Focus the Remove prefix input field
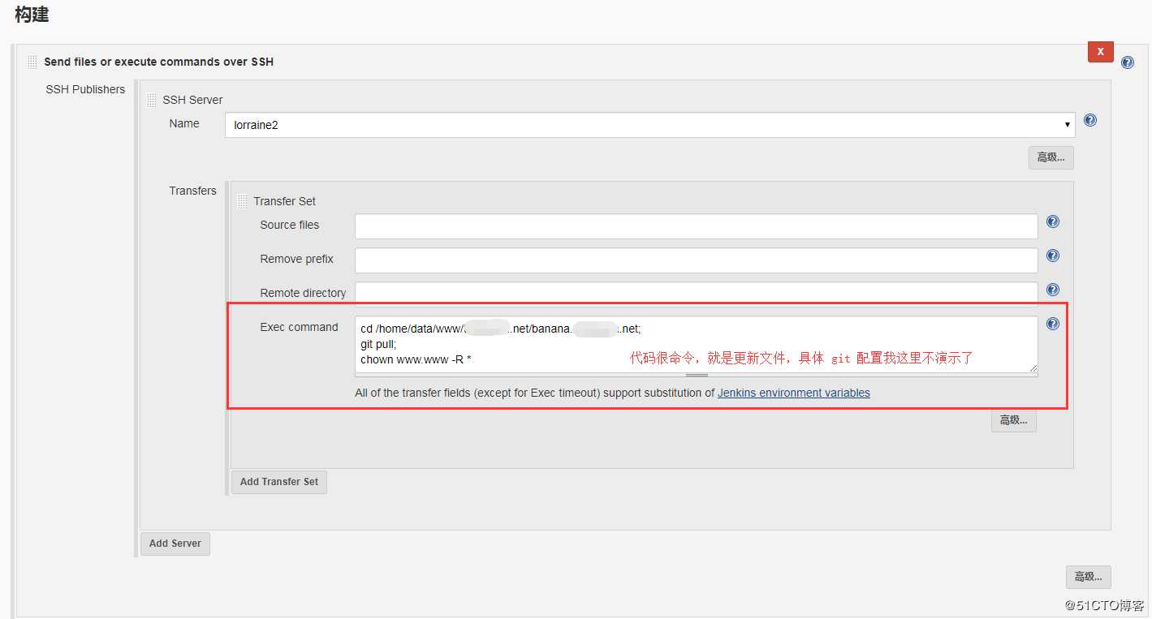This screenshot has height=619, width=1152. tap(696, 260)
